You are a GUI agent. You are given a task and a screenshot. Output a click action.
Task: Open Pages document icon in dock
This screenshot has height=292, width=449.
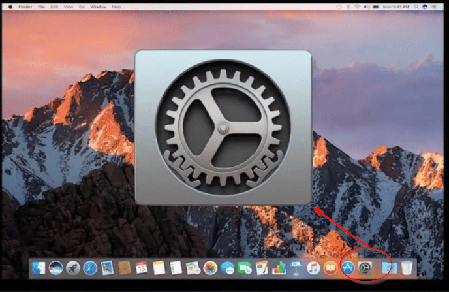click(x=262, y=268)
